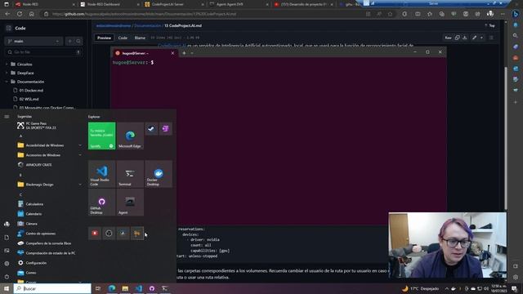This screenshot has height=294, width=523.
Task: Click the Buscar taskbar search box
Action: [52, 288]
